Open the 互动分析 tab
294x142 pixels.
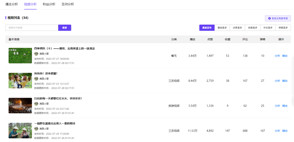pos(68,4)
